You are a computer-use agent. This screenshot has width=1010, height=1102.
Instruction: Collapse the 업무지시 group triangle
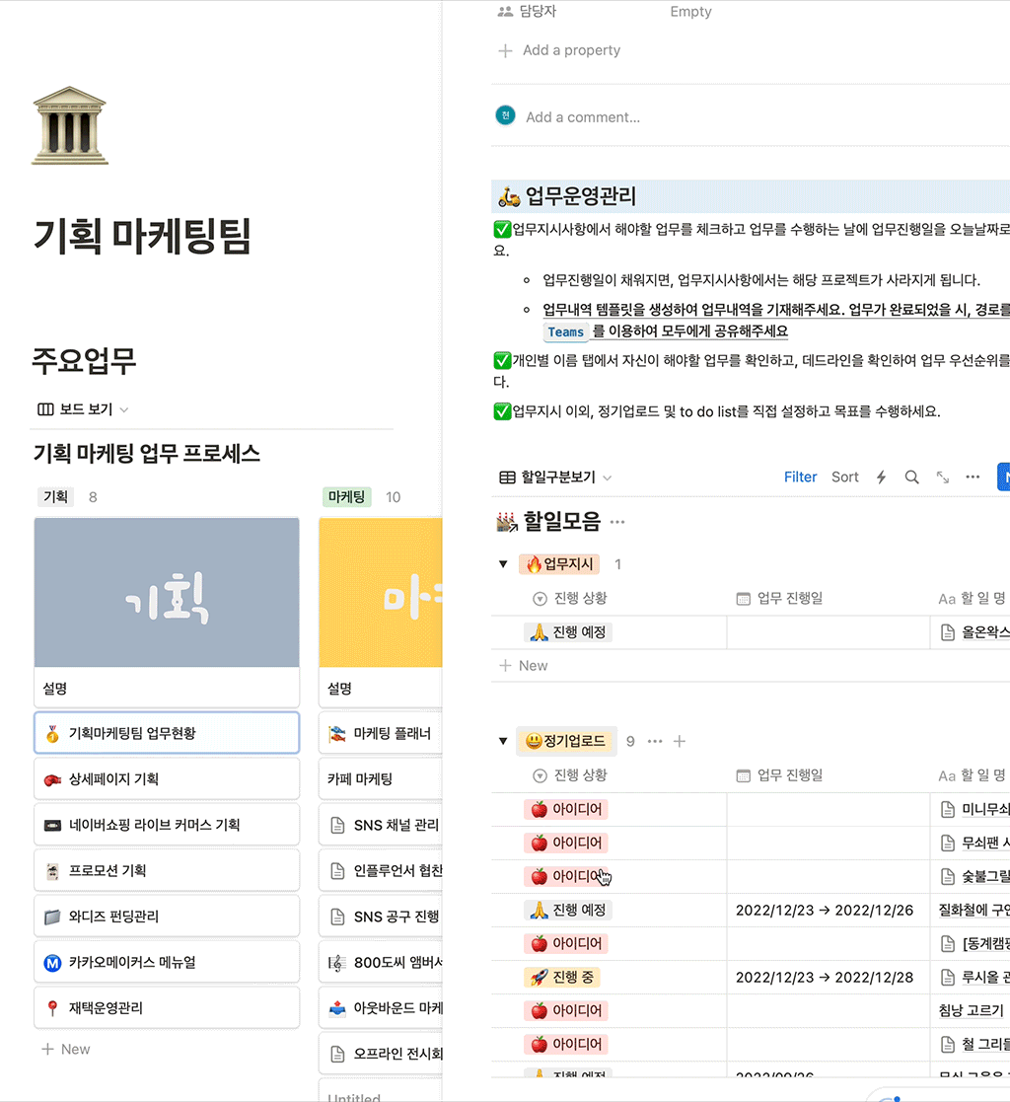505,564
